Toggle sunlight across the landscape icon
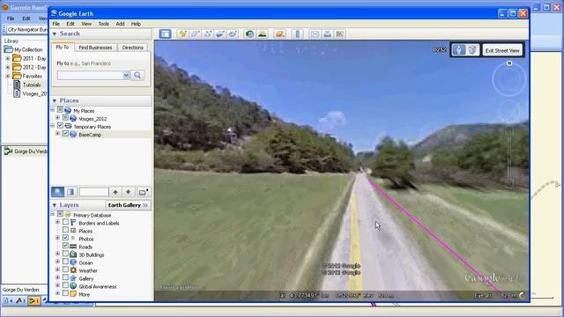564x317 pixels. click(x=263, y=33)
